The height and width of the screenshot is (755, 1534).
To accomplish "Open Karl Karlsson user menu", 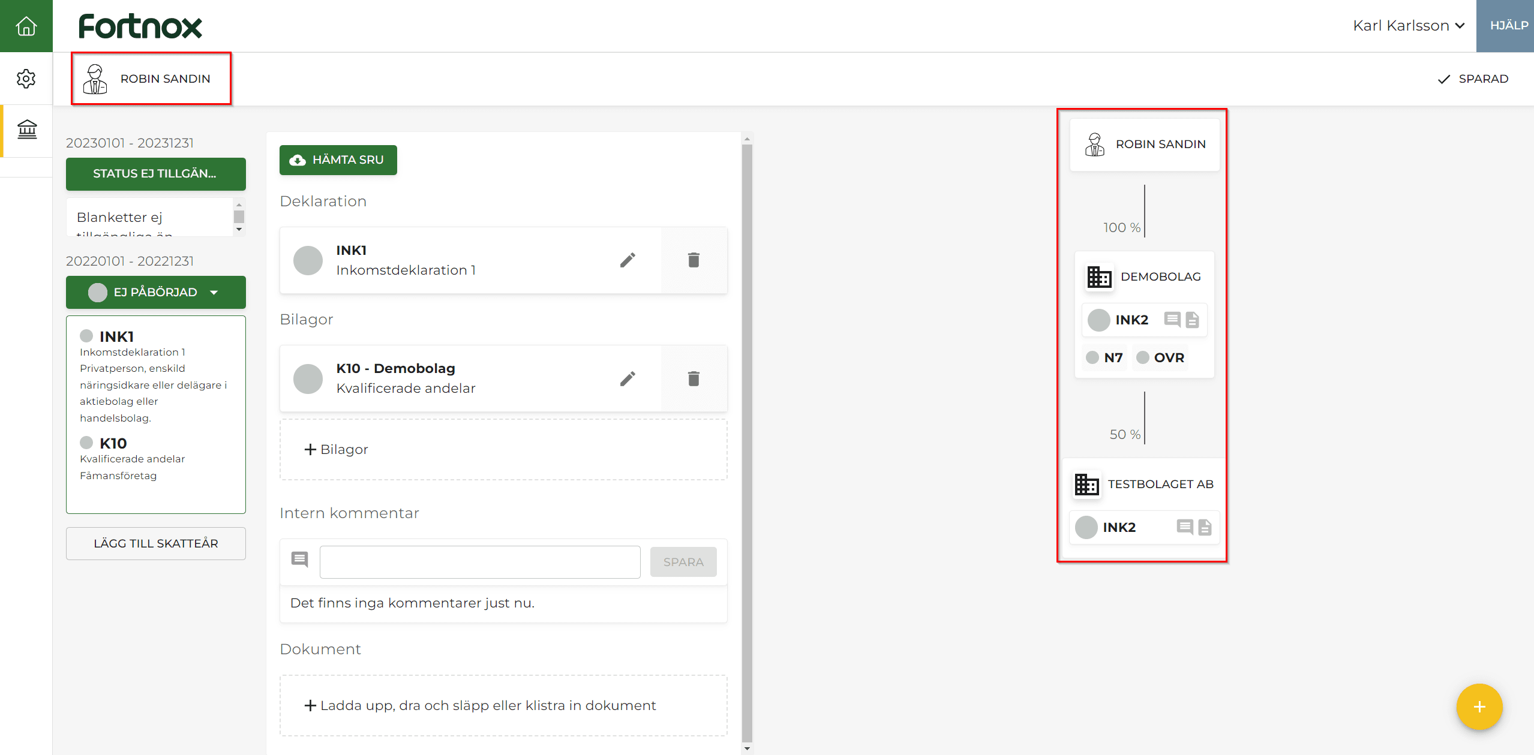I will (x=1408, y=26).
